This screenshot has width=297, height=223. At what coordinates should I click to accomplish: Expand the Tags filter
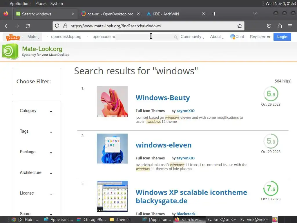(36, 132)
